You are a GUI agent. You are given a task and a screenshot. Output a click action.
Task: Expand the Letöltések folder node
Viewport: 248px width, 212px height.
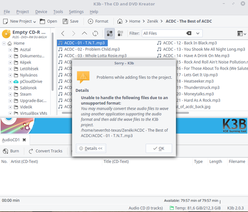[10, 69]
